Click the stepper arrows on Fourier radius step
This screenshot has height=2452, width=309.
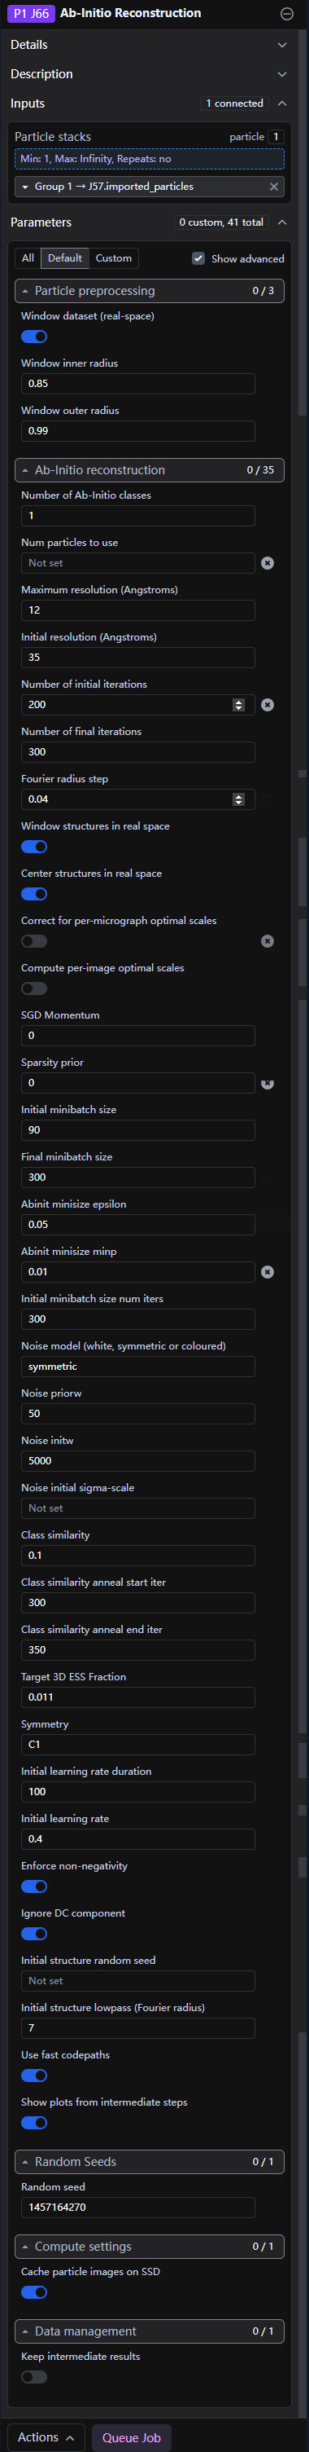click(x=238, y=799)
